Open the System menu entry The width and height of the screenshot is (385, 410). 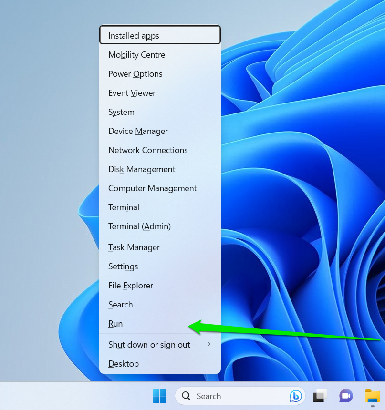pos(121,112)
